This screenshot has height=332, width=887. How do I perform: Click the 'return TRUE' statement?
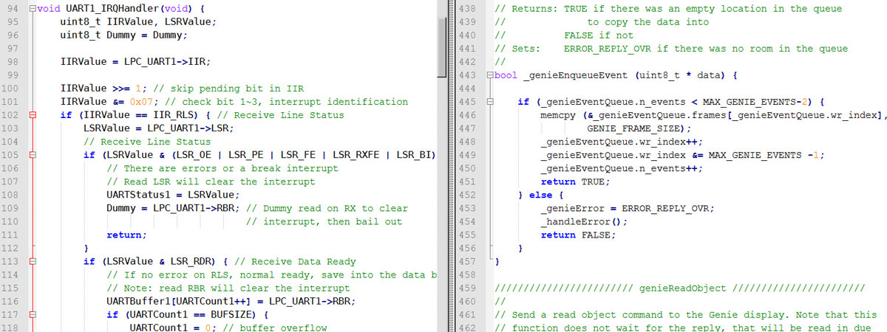coord(575,181)
